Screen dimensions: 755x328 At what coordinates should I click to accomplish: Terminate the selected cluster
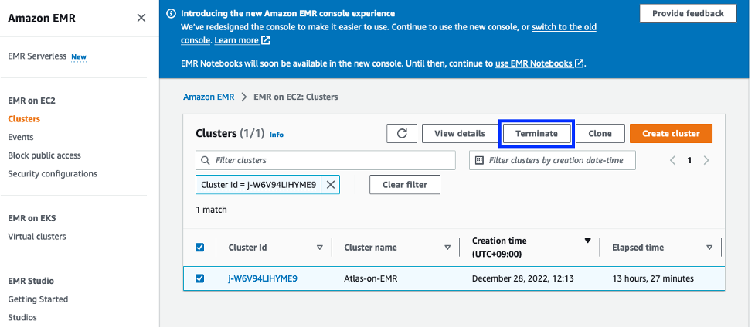536,133
